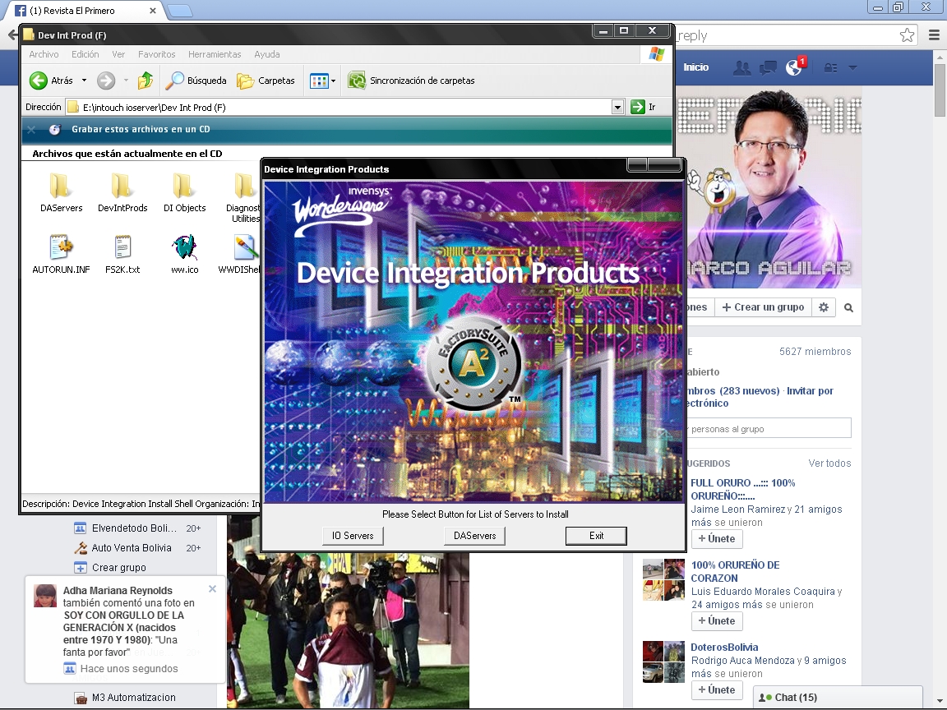This screenshot has width=947, height=710.
Task: Join 100% ORUREÑO DE CORAZON with Únete
Action: (x=717, y=620)
